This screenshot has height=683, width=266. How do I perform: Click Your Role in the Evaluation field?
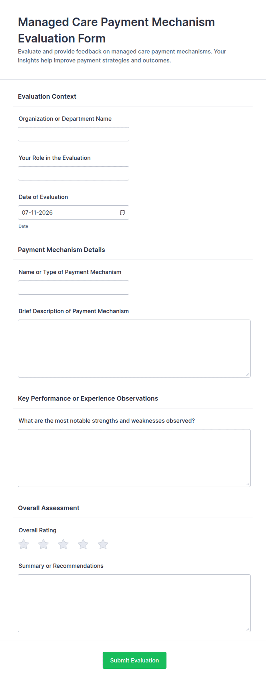tap(74, 174)
